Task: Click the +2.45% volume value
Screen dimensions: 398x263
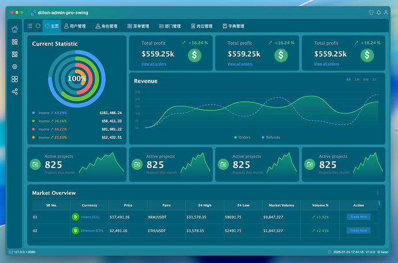Action: tap(320, 231)
